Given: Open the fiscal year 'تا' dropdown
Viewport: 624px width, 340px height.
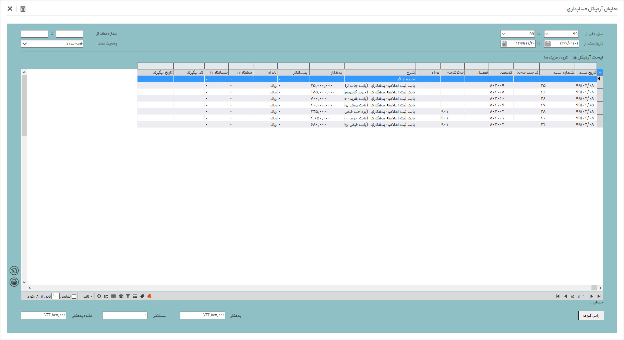Looking at the screenshot, I should click(x=503, y=34).
